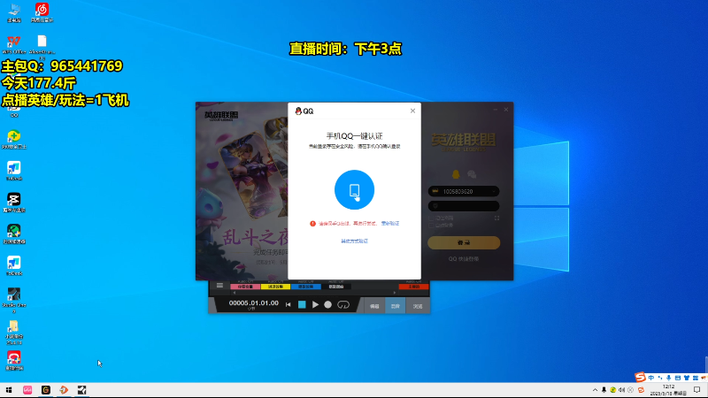Click the hamburger icon left of mixer channels
The image size is (708, 398).
click(x=219, y=285)
